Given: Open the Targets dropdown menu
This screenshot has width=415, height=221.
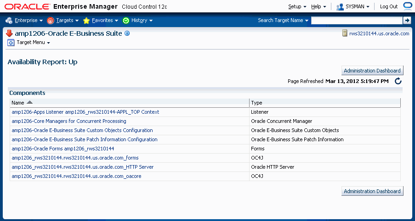Looking at the screenshot, I should (x=67, y=20).
